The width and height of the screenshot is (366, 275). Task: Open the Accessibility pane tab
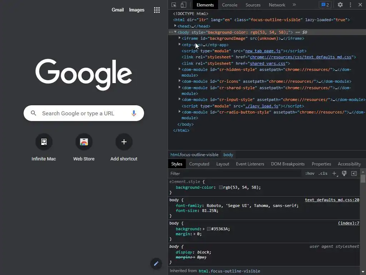[x=349, y=164]
